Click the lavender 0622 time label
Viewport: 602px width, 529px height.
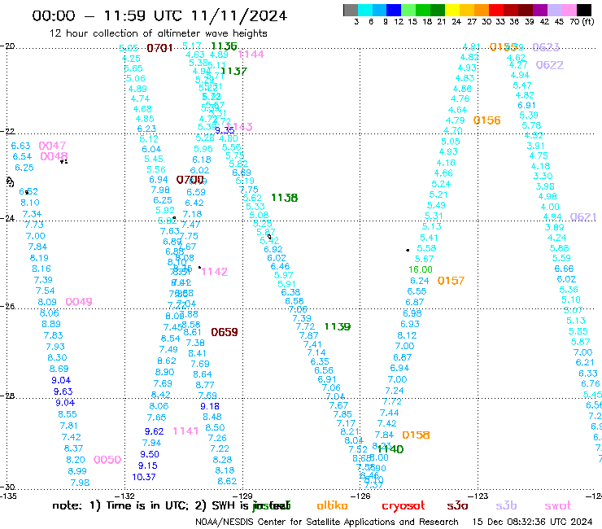pyautogui.click(x=550, y=65)
